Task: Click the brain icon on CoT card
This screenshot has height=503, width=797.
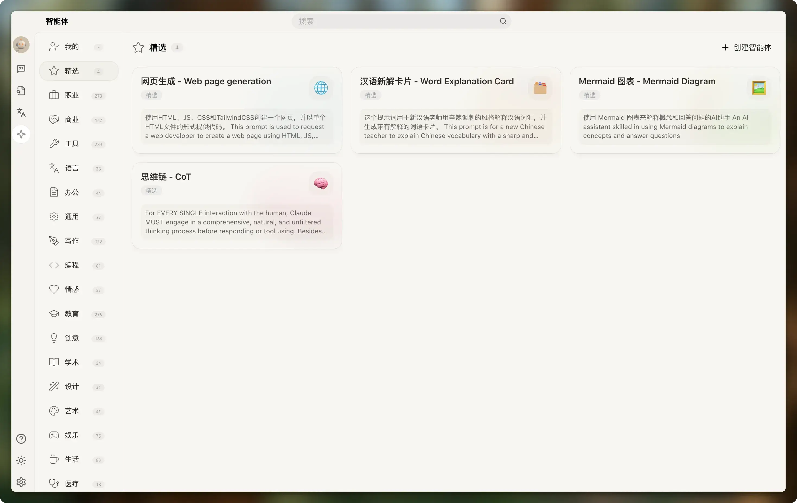Action: point(321,183)
